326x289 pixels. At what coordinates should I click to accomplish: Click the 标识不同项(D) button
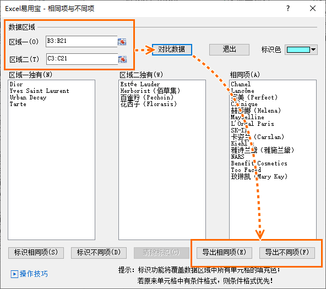[x=99, y=253]
